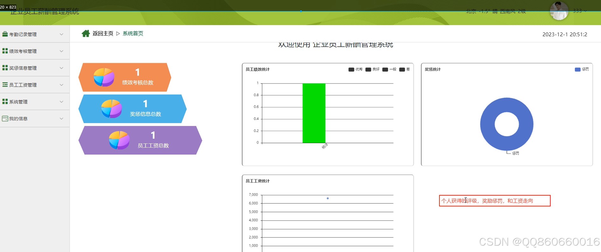
Task: Click the date time 2023-12-1 text
Action: click(x=565, y=34)
